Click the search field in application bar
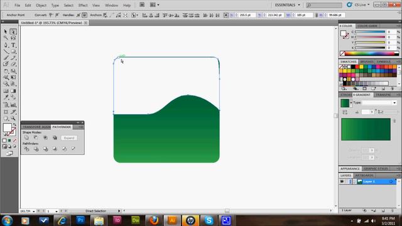 pyautogui.click(x=324, y=5)
